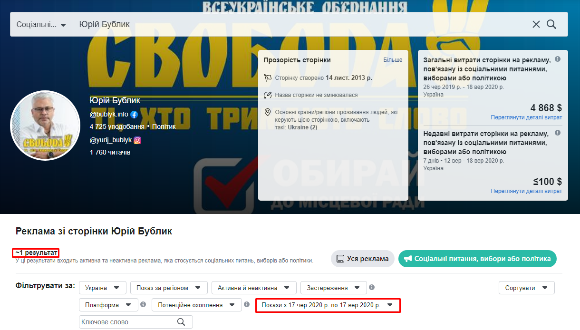Click the ≤100 $ recent spend amount
This screenshot has height=330, width=580.
[x=548, y=181]
